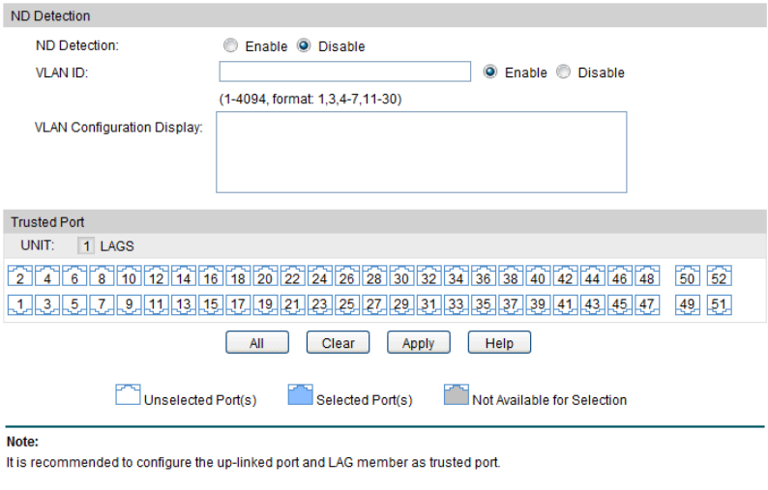The width and height of the screenshot is (768, 490).
Task: Select port 3 icon
Action: (x=47, y=304)
